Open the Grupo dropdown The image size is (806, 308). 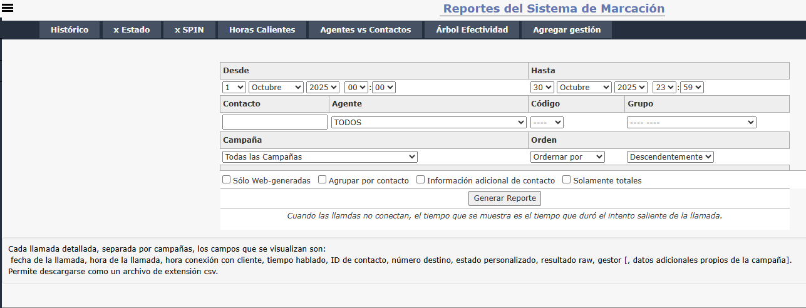691,123
